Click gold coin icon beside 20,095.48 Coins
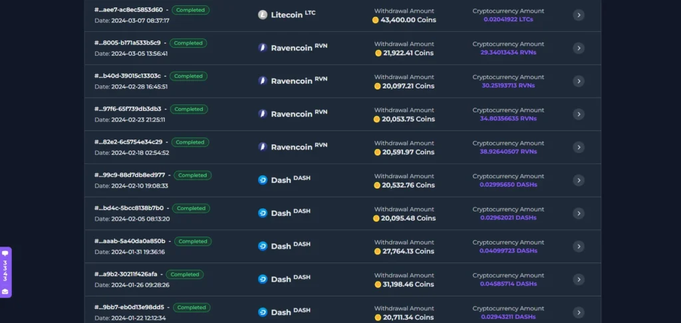 coord(376,219)
